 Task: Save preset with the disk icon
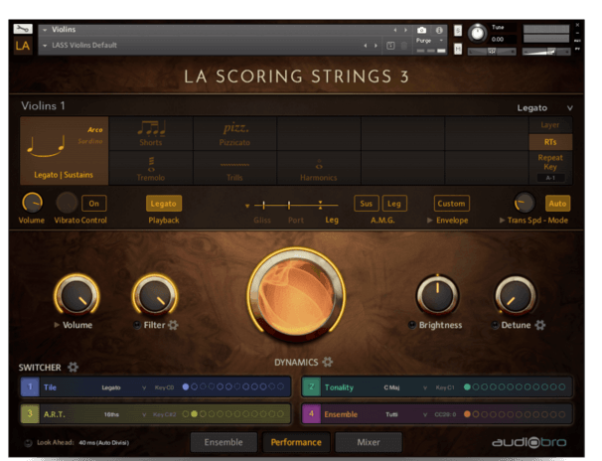pos(390,46)
